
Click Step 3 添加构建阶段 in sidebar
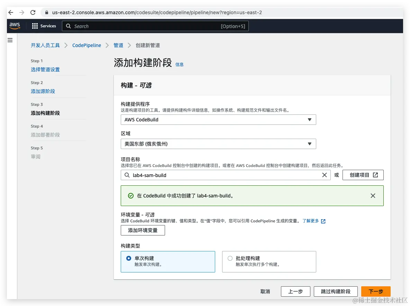[x=45, y=113]
